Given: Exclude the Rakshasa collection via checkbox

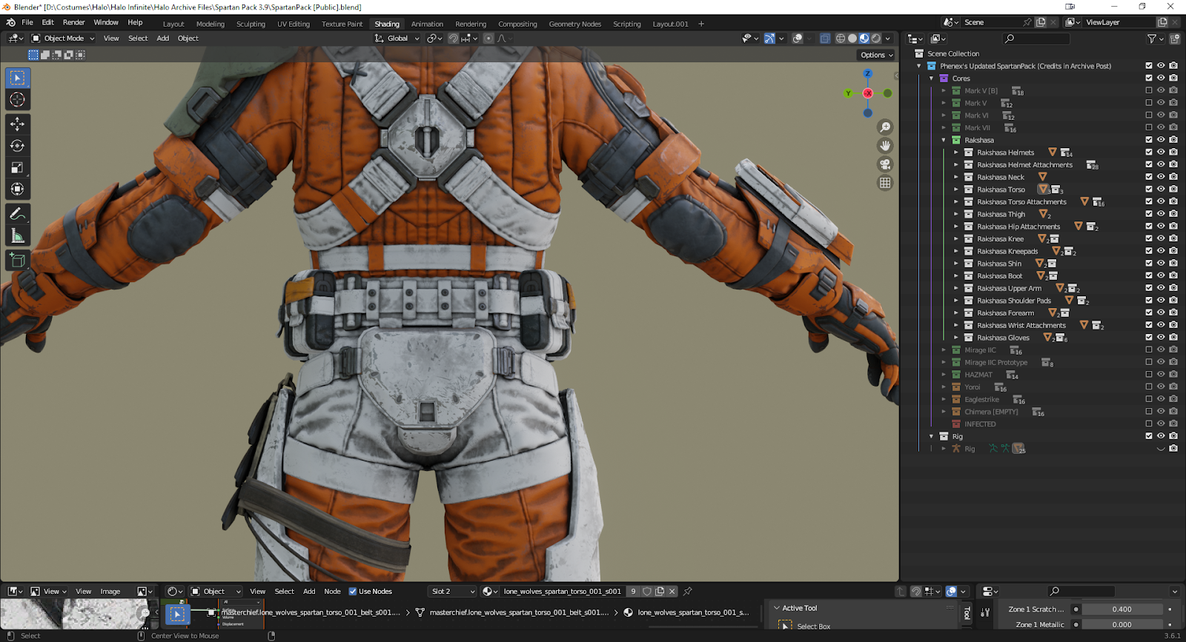Looking at the screenshot, I should [1149, 140].
